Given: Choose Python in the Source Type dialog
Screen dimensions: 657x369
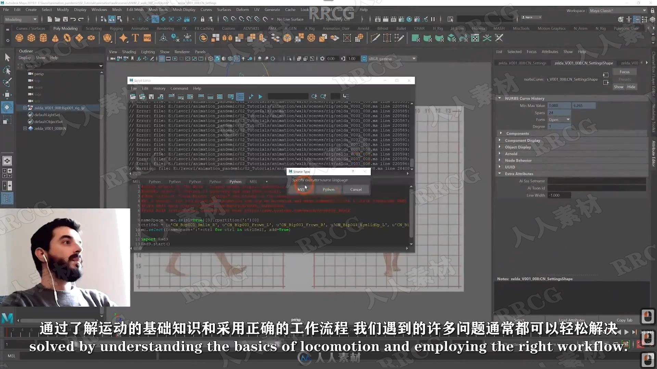Looking at the screenshot, I should coord(328,190).
